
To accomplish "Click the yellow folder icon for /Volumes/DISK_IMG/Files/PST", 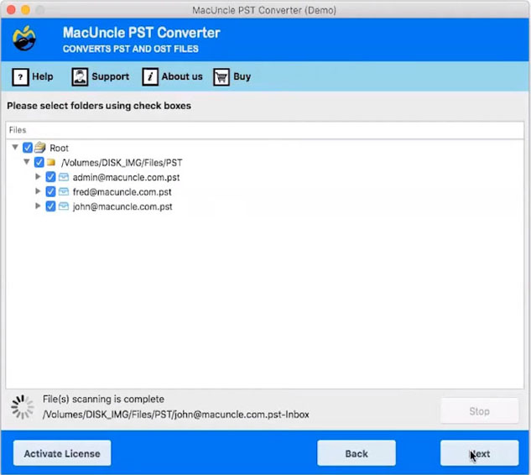I will pyautogui.click(x=51, y=162).
